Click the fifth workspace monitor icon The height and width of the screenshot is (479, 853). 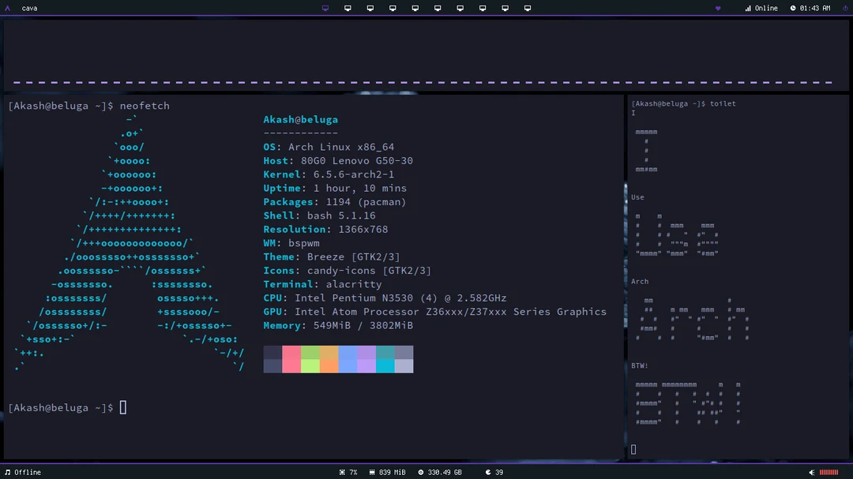tap(415, 8)
